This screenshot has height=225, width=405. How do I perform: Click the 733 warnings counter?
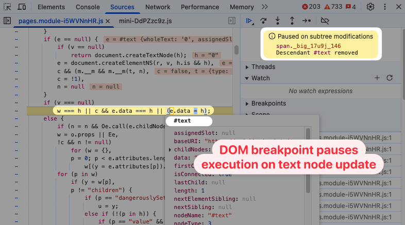click(x=333, y=7)
